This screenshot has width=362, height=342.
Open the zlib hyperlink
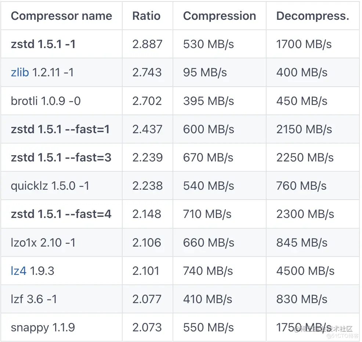(x=20, y=72)
